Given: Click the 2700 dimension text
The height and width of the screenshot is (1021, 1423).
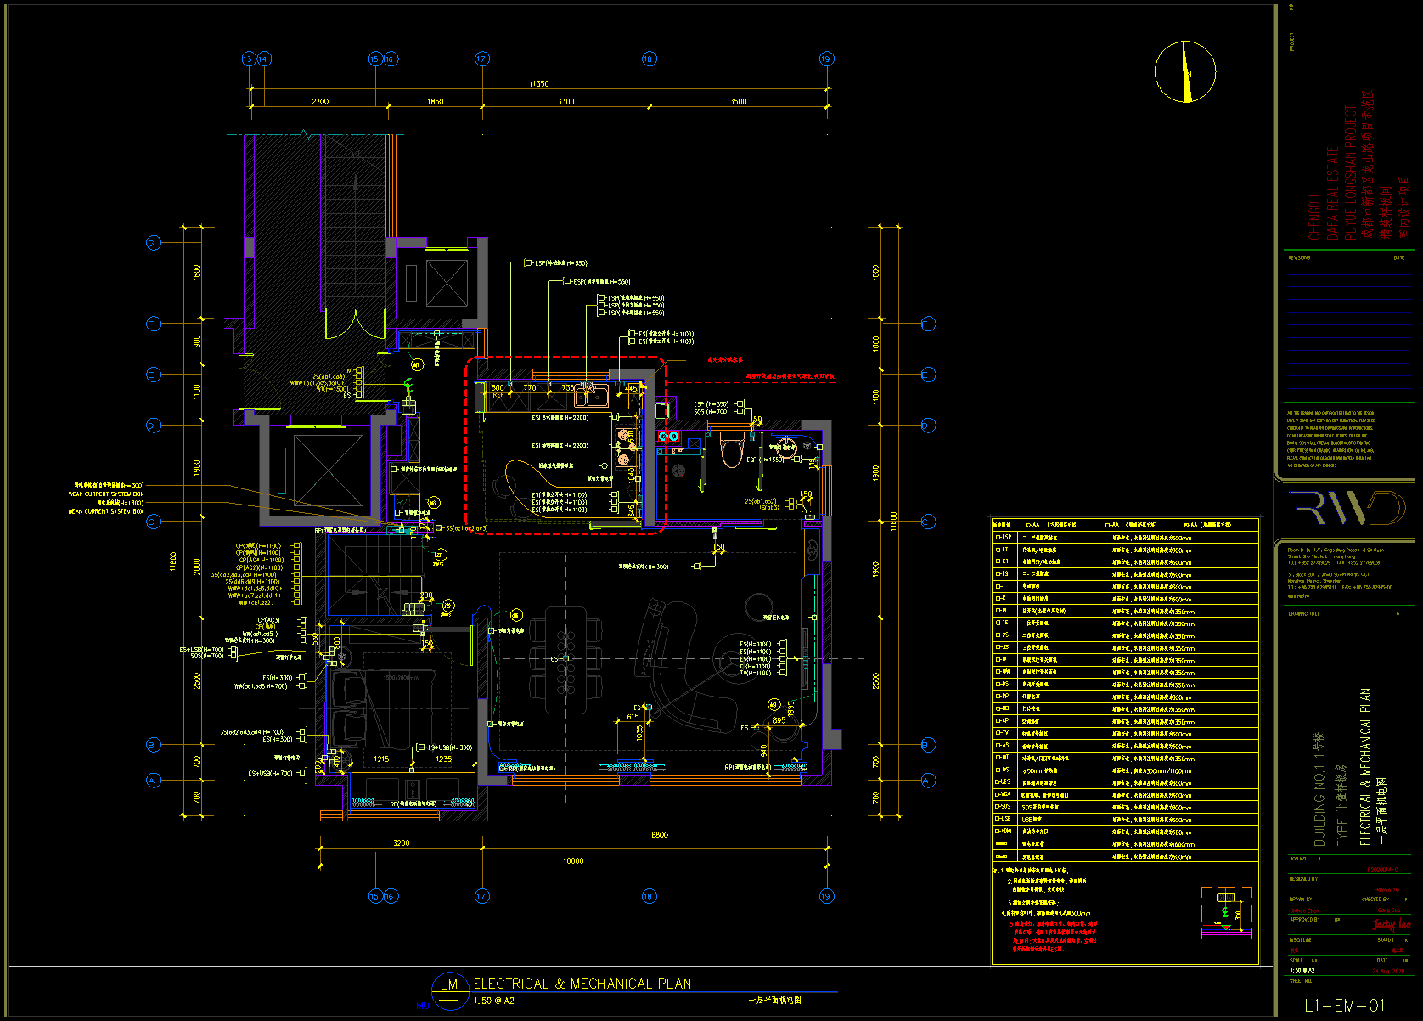Looking at the screenshot, I should (320, 101).
